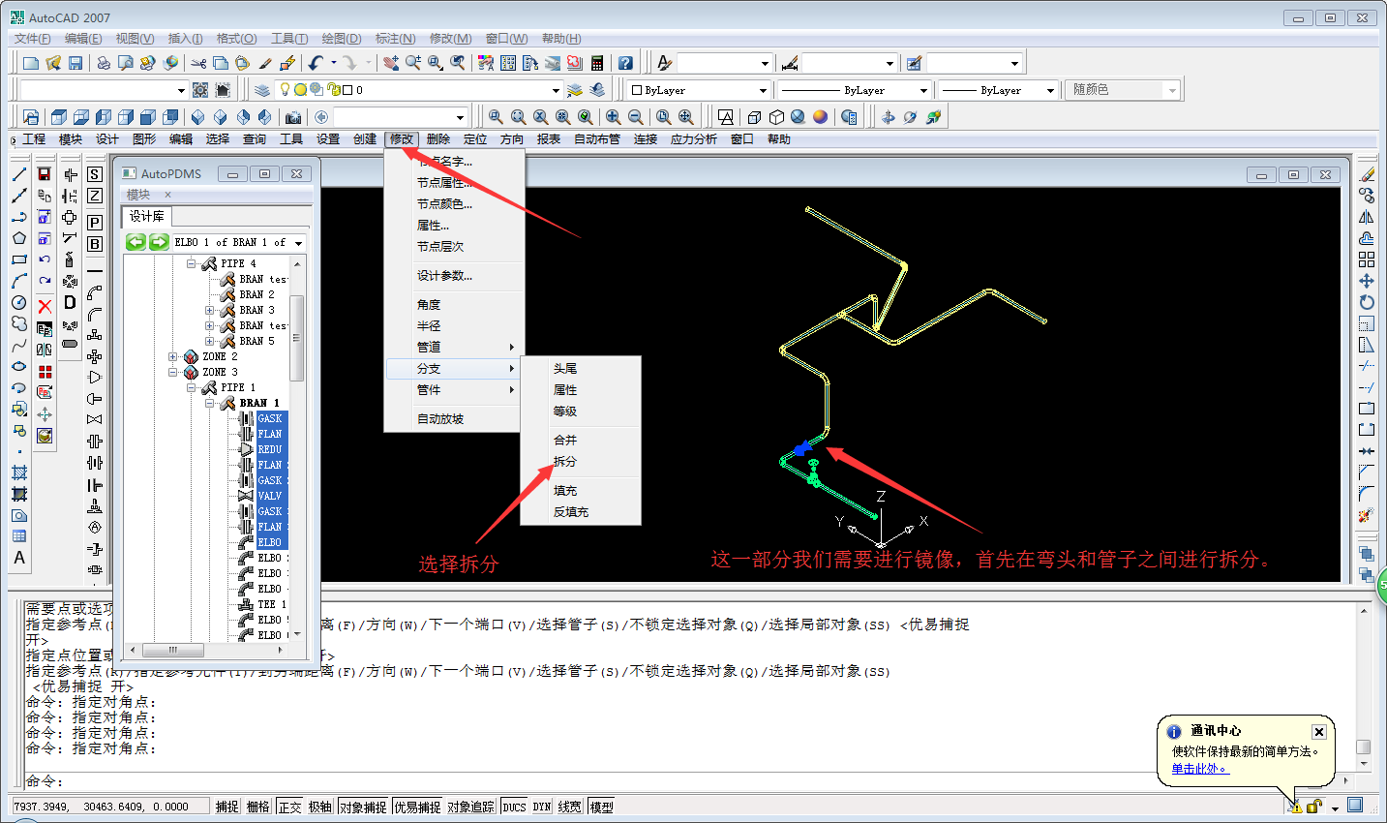Open the ByLayer linetype dropdown
Image resolution: width=1387 pixels, height=823 pixels.
point(923,90)
